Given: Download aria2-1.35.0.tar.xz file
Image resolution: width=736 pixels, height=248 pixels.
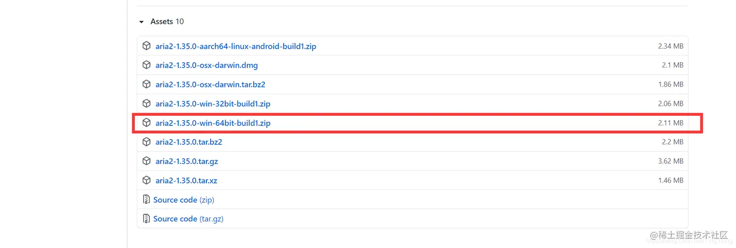Looking at the screenshot, I should coord(186,180).
